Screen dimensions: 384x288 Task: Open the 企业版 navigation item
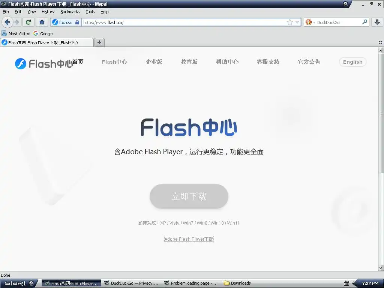coord(154,62)
